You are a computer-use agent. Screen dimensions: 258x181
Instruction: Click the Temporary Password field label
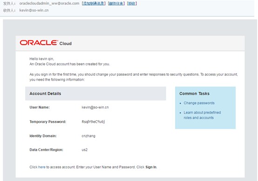click(48, 122)
